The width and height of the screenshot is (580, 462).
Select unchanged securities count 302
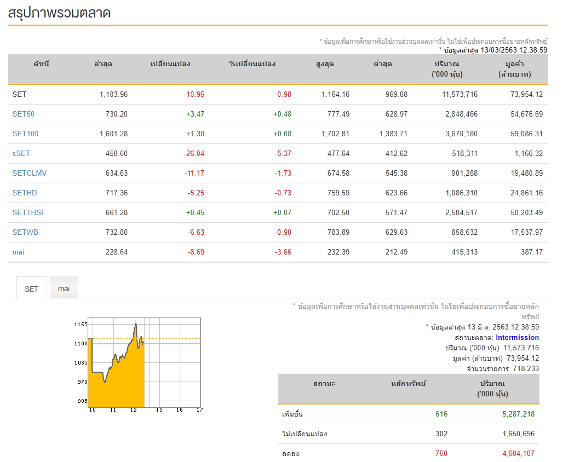[441, 434]
